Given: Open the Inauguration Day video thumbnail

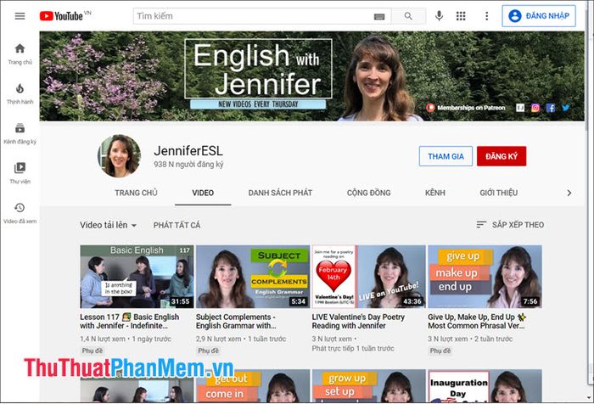Looking at the screenshot, I should tap(485, 386).
